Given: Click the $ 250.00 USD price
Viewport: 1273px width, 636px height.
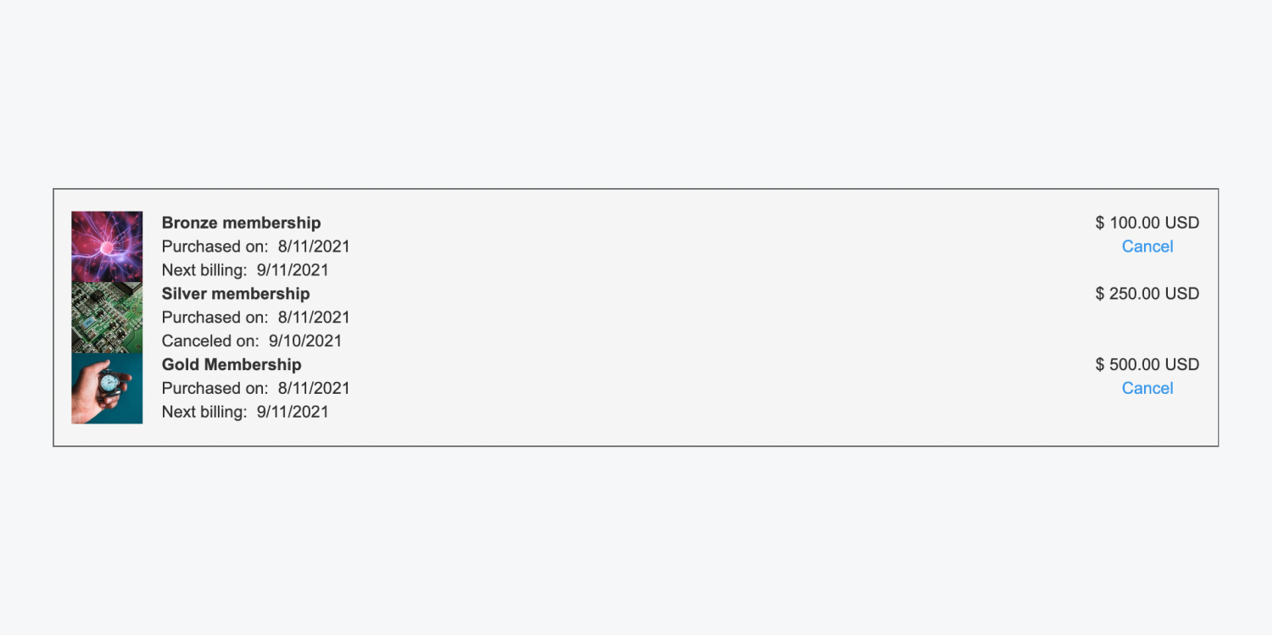Looking at the screenshot, I should point(1147,294).
